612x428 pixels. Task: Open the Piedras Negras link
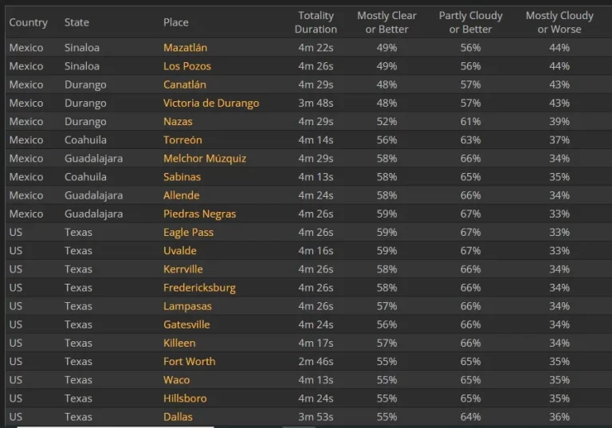(x=199, y=214)
